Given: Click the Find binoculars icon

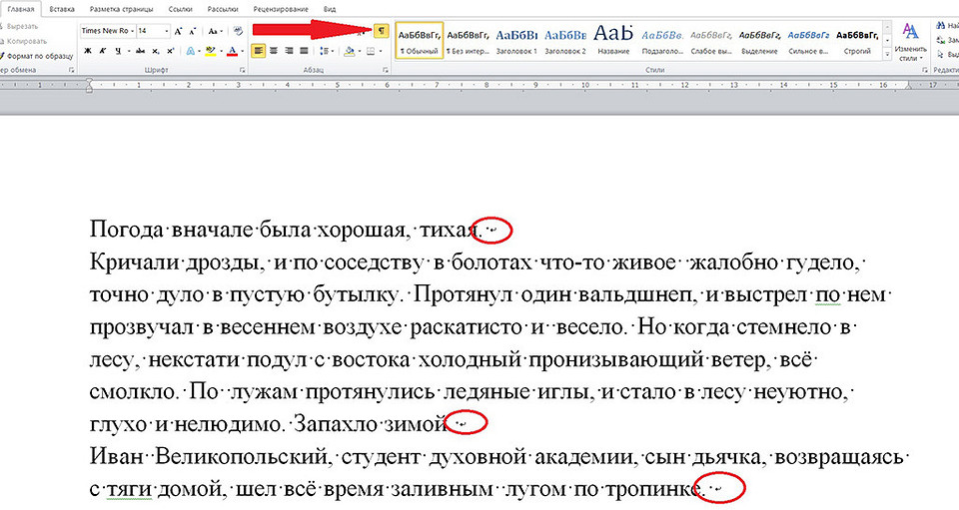Looking at the screenshot, I should point(940,26).
